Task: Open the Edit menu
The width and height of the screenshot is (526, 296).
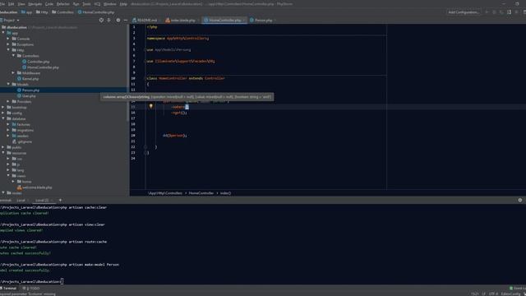Action: coord(11,4)
